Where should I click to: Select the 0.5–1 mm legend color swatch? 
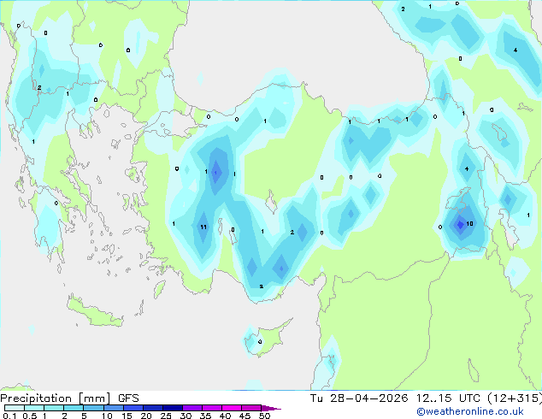pos(34,408)
